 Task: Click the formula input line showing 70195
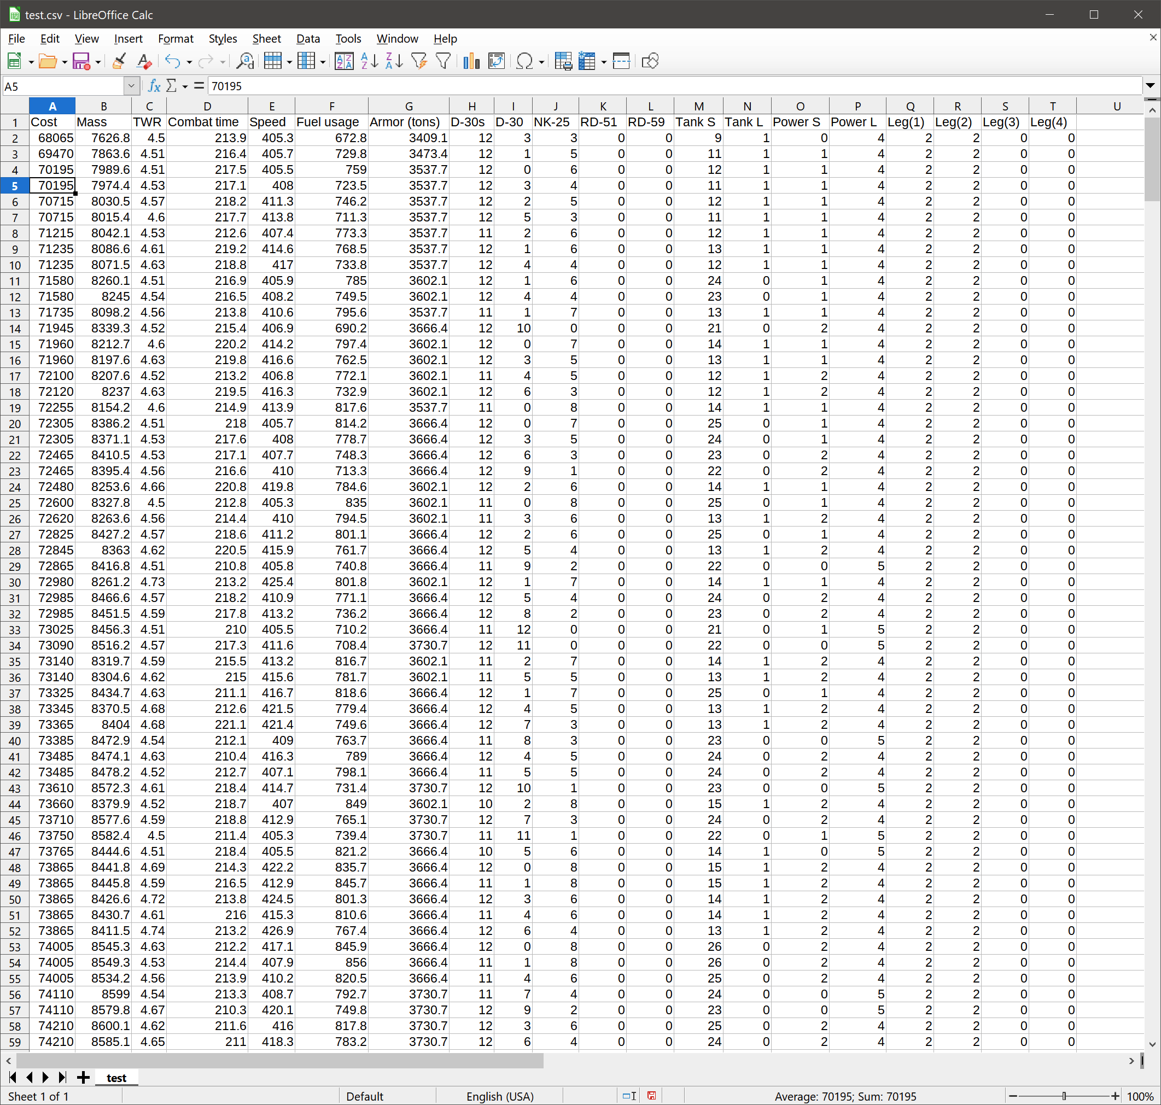(x=675, y=86)
